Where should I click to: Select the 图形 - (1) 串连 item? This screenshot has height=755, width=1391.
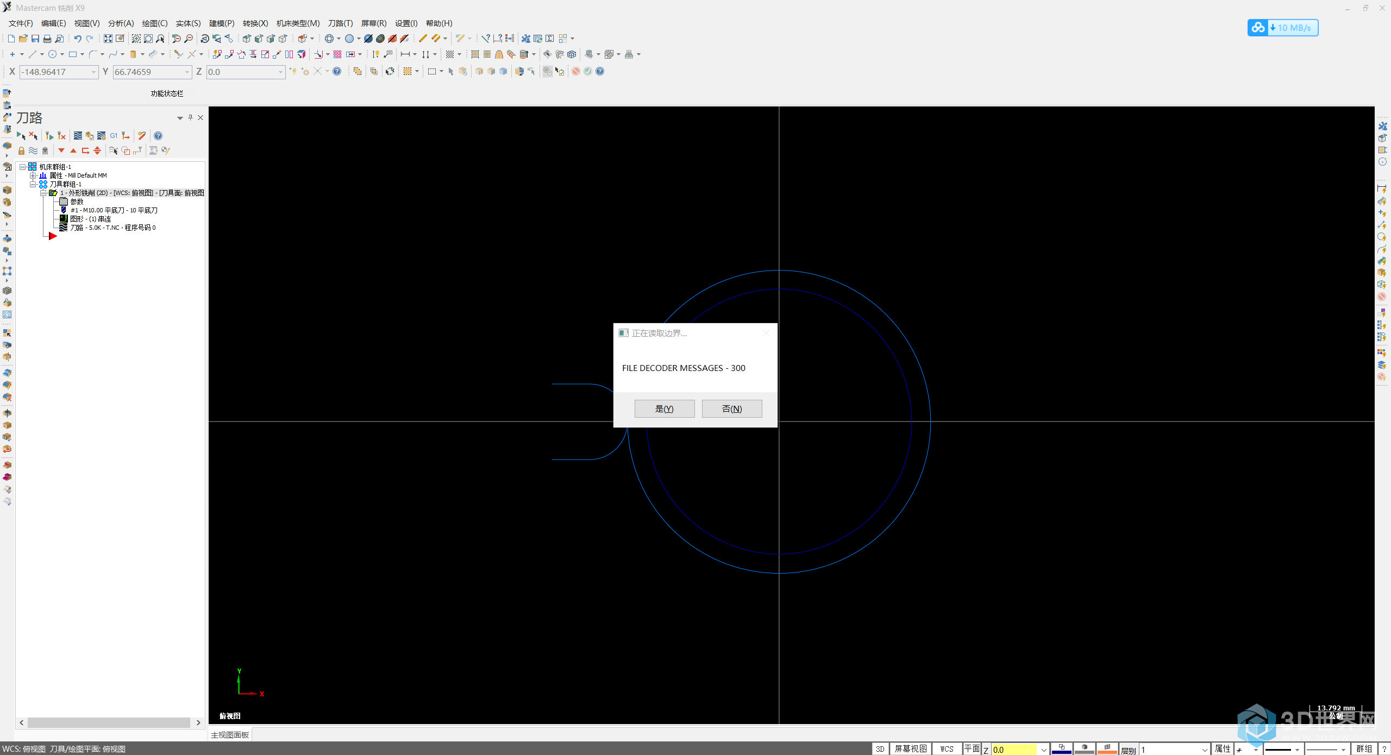[x=90, y=219]
